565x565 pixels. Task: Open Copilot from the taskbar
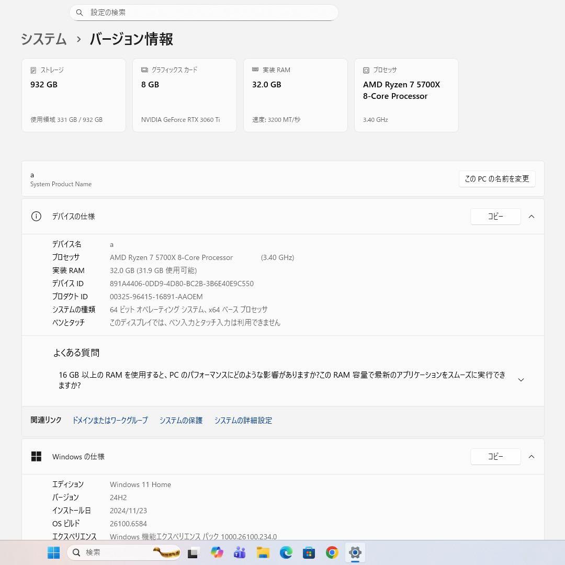point(217,552)
